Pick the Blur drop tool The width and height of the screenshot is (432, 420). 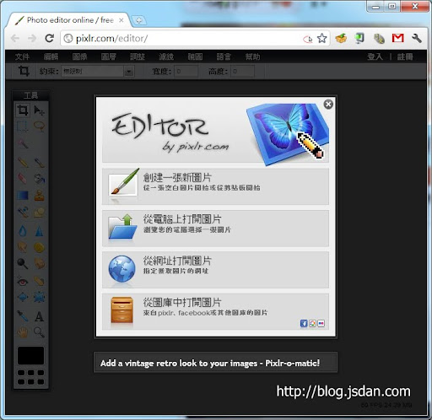click(x=23, y=231)
